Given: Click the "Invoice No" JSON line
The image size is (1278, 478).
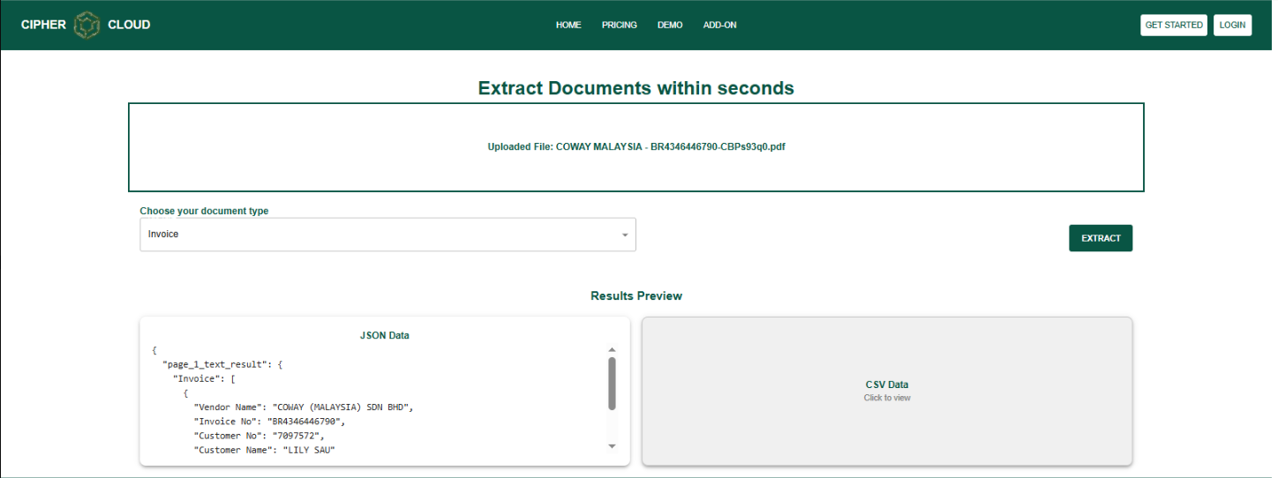Looking at the screenshot, I should tap(269, 421).
